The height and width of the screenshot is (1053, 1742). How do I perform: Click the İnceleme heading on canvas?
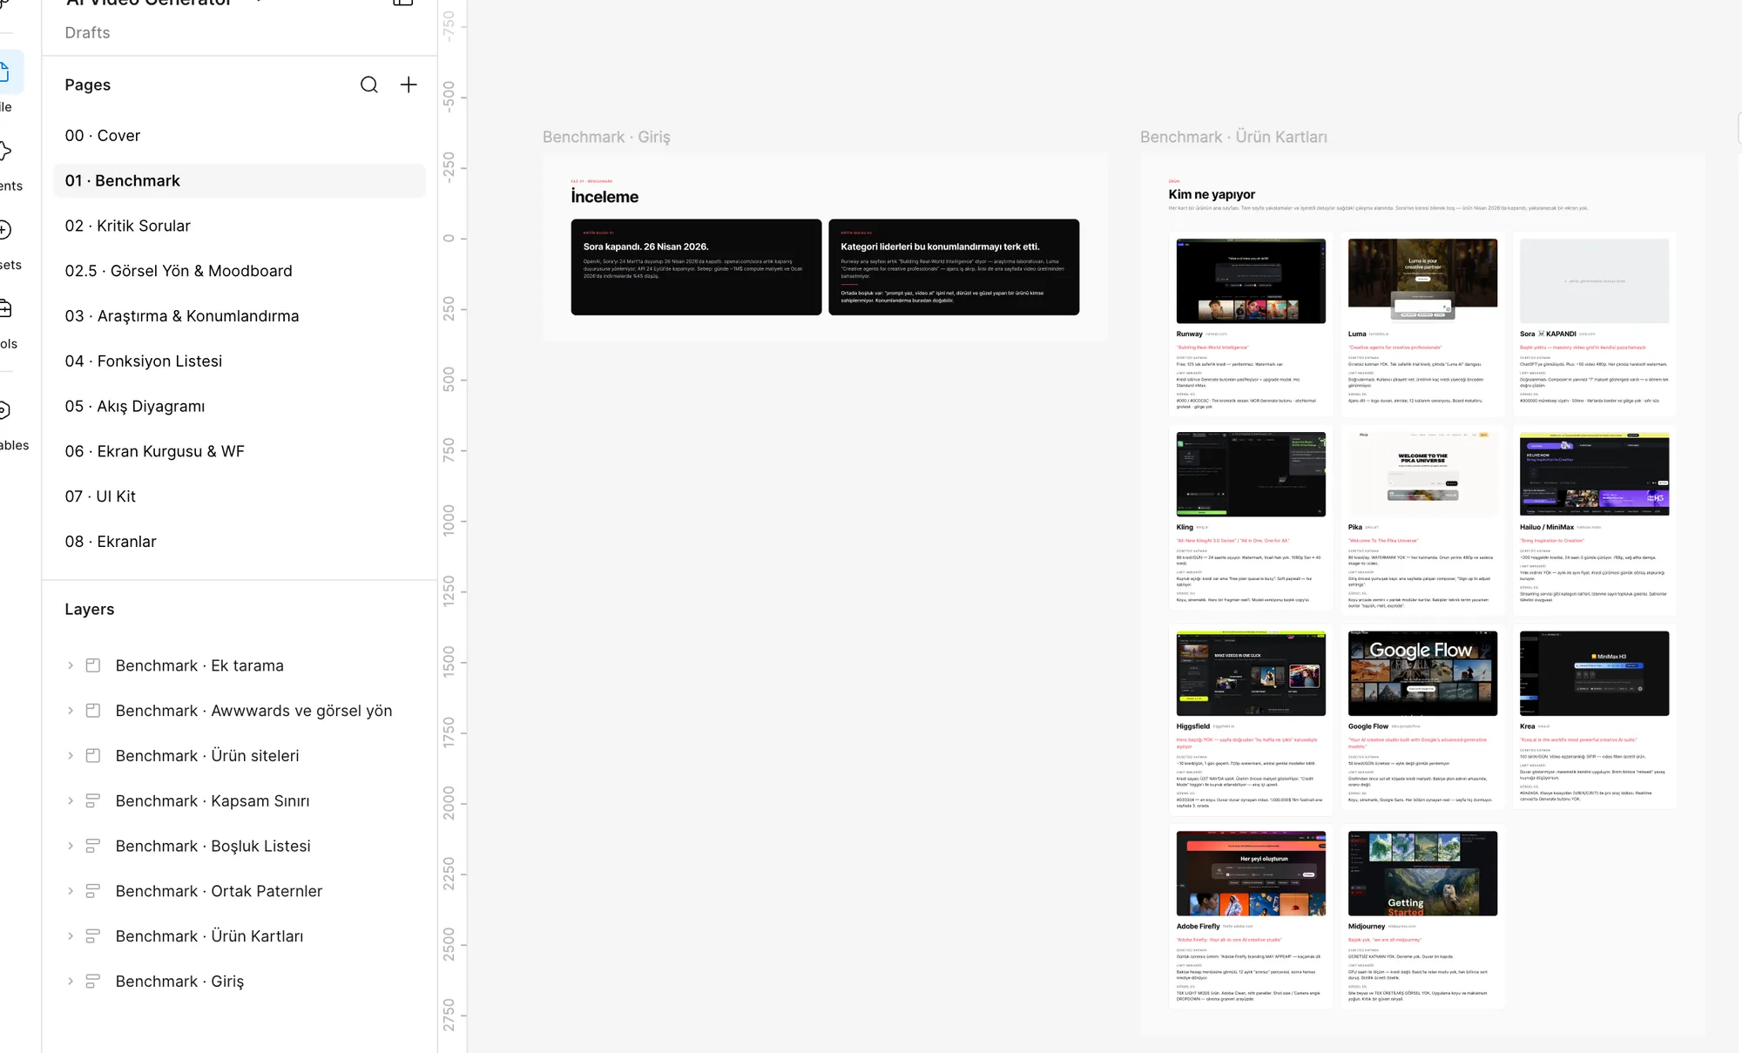(x=604, y=197)
